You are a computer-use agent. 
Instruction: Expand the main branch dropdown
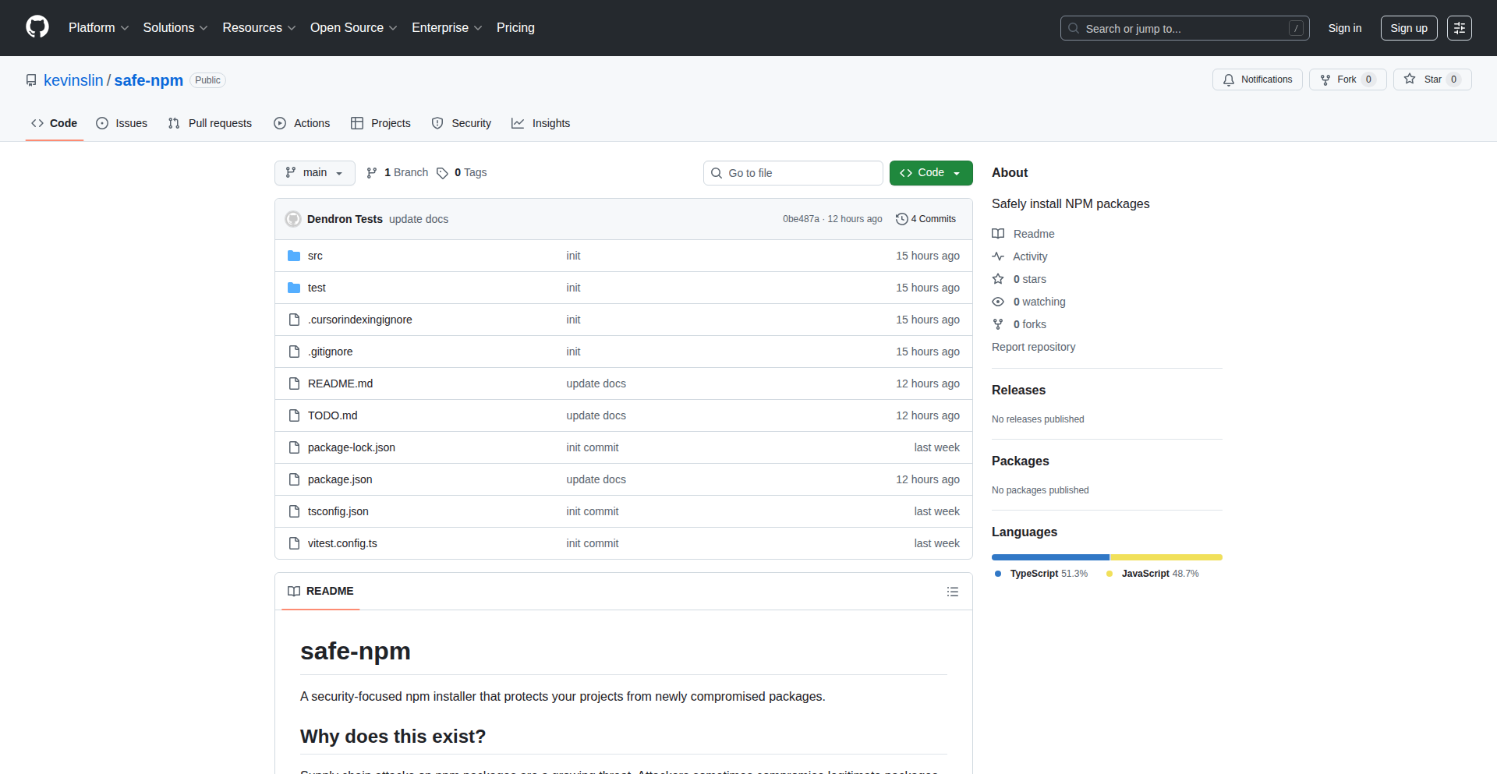(x=314, y=173)
